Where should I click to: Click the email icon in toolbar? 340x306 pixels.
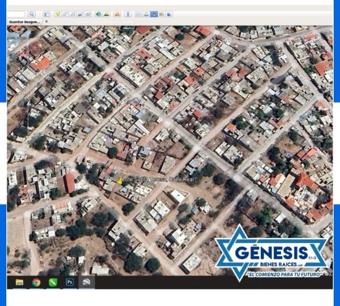click(139, 14)
